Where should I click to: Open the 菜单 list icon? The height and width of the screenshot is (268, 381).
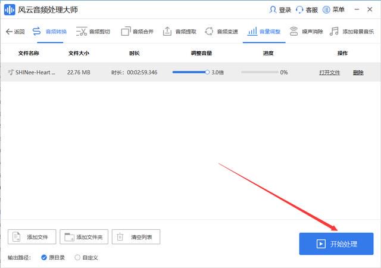(x=326, y=10)
